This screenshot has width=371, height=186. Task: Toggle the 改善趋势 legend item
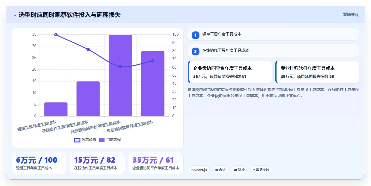[85, 140]
